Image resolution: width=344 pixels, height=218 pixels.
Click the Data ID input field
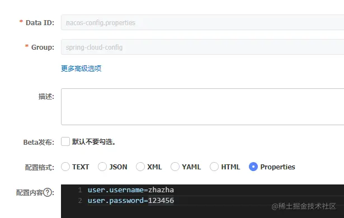202,22
